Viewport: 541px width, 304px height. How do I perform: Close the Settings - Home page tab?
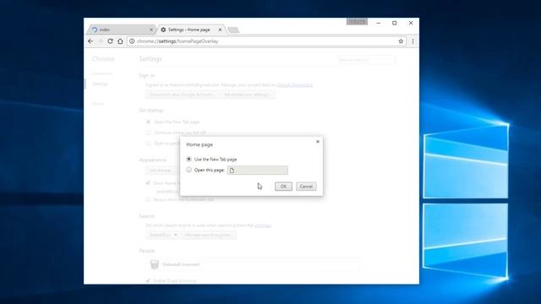220,30
